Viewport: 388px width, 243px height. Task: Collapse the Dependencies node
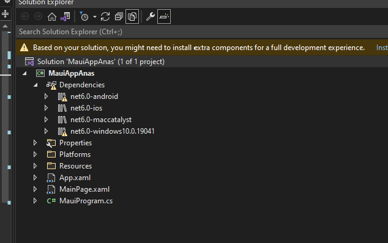pyautogui.click(x=35, y=85)
